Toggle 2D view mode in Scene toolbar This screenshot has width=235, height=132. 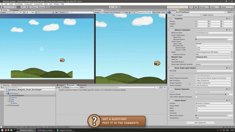click(17, 12)
